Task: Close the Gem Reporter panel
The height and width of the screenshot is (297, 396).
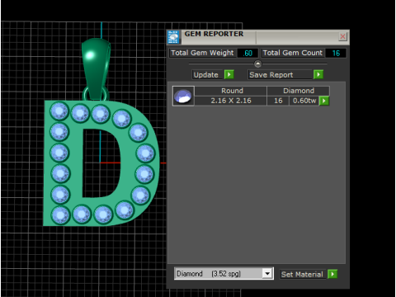Action: click(342, 36)
